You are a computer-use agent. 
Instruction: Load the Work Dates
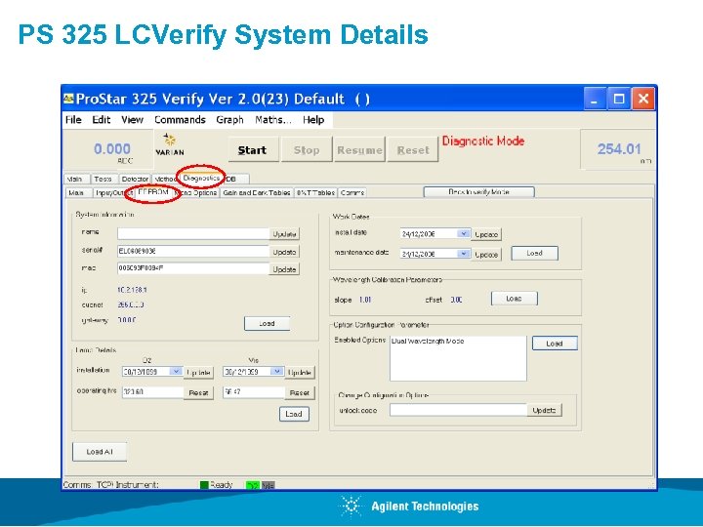click(534, 253)
